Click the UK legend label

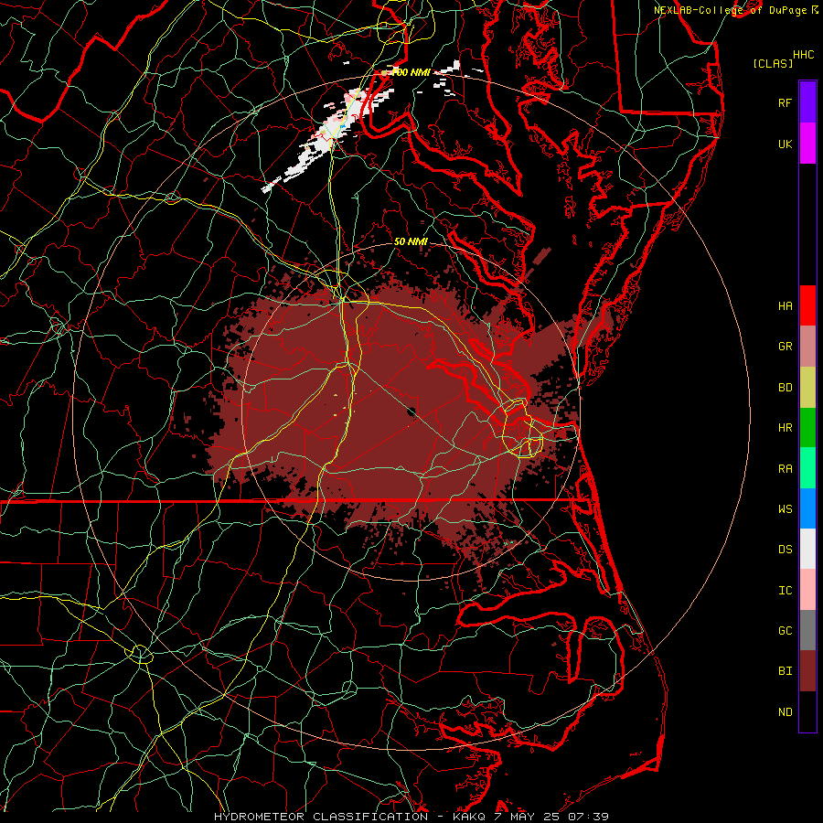coord(786,144)
